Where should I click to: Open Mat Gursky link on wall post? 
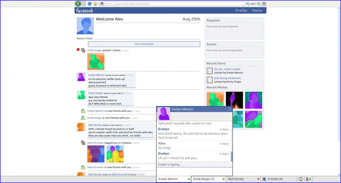95,125
